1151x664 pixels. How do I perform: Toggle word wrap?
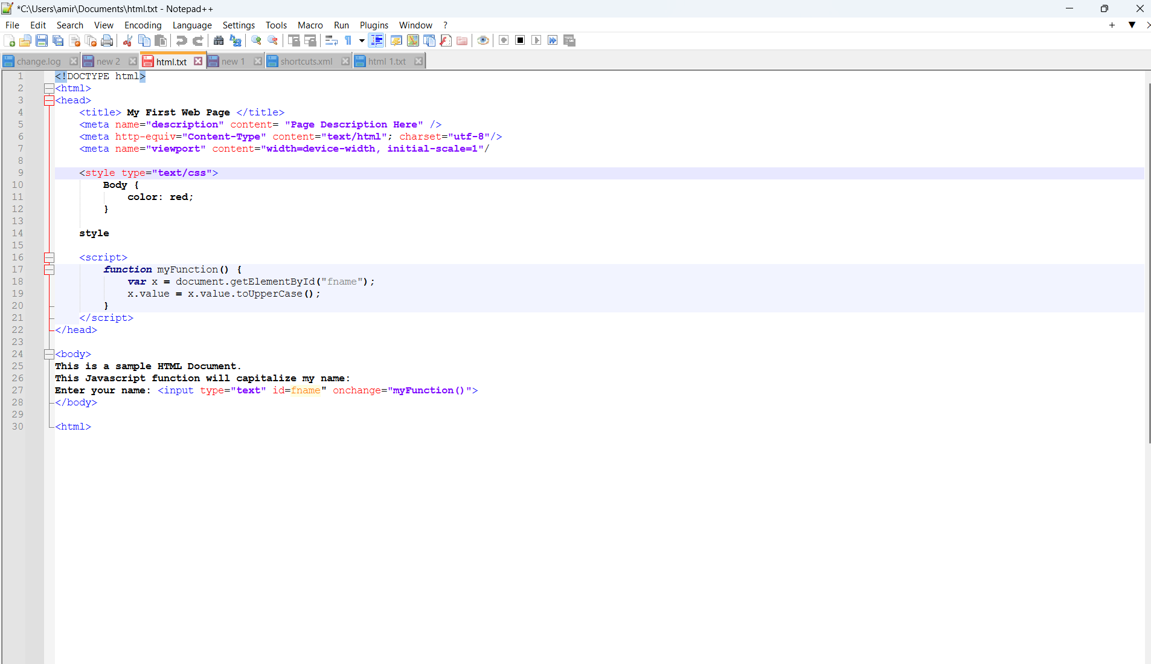click(x=331, y=40)
